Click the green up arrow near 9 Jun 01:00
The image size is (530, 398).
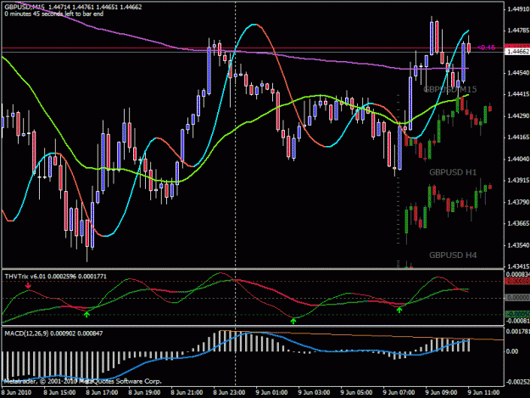point(293,321)
